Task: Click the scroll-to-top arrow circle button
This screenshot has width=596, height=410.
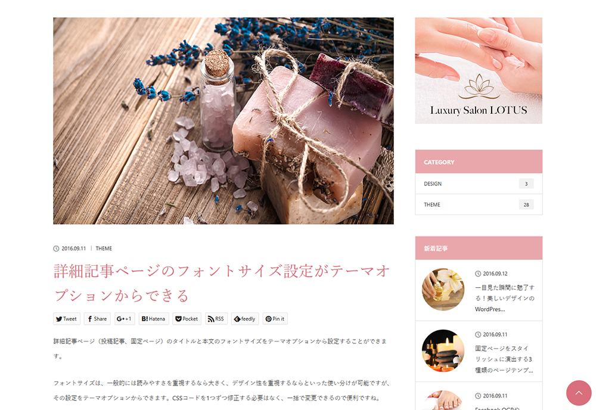Action: tap(579, 393)
